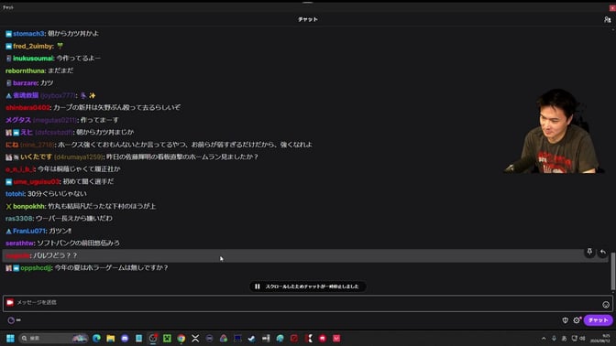Click username メグタス
The height and width of the screenshot is (346, 616).
pos(18,120)
